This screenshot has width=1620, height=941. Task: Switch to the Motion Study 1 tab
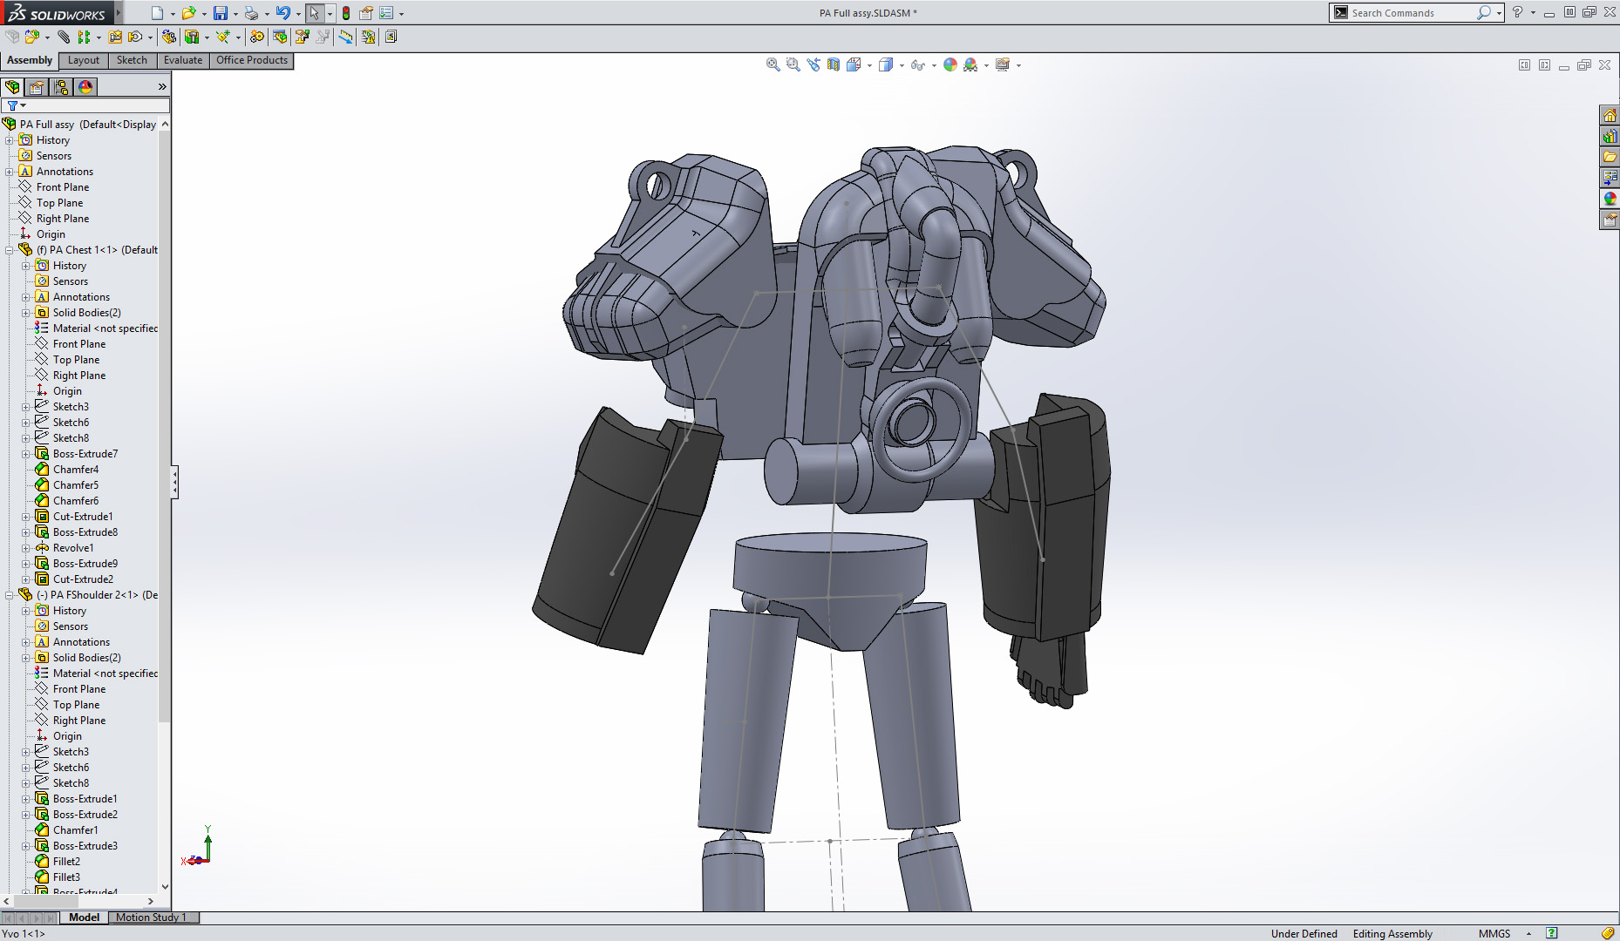point(152,917)
